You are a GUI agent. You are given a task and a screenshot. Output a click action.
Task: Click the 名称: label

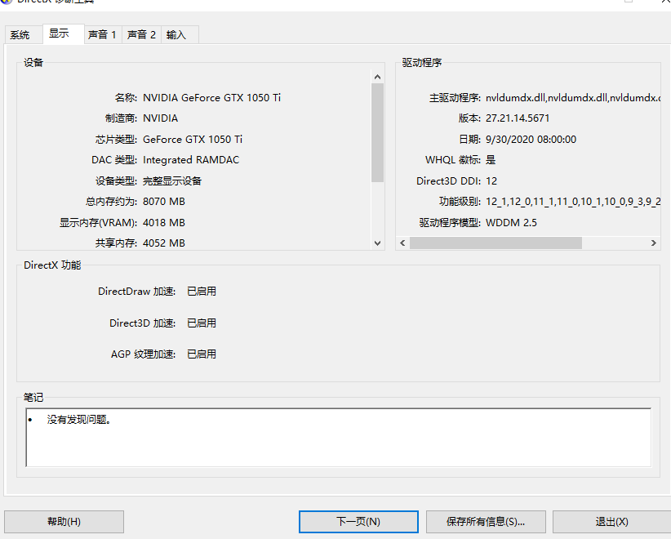click(x=126, y=98)
